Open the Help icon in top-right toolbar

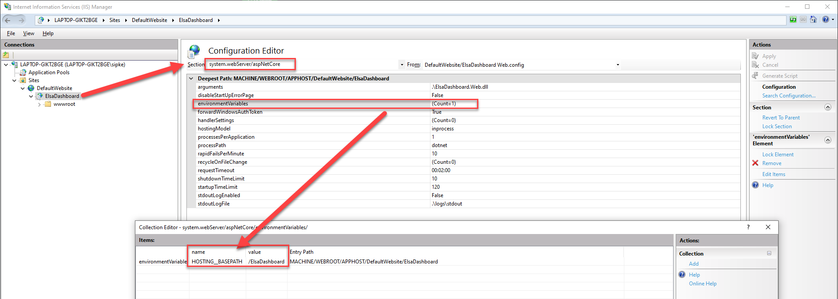click(825, 20)
